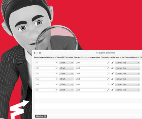
Task: Expand the //h1 expression editor icon
Action: (108, 63)
